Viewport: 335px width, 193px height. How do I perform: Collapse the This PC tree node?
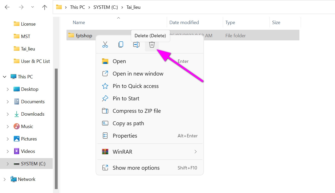(4, 77)
